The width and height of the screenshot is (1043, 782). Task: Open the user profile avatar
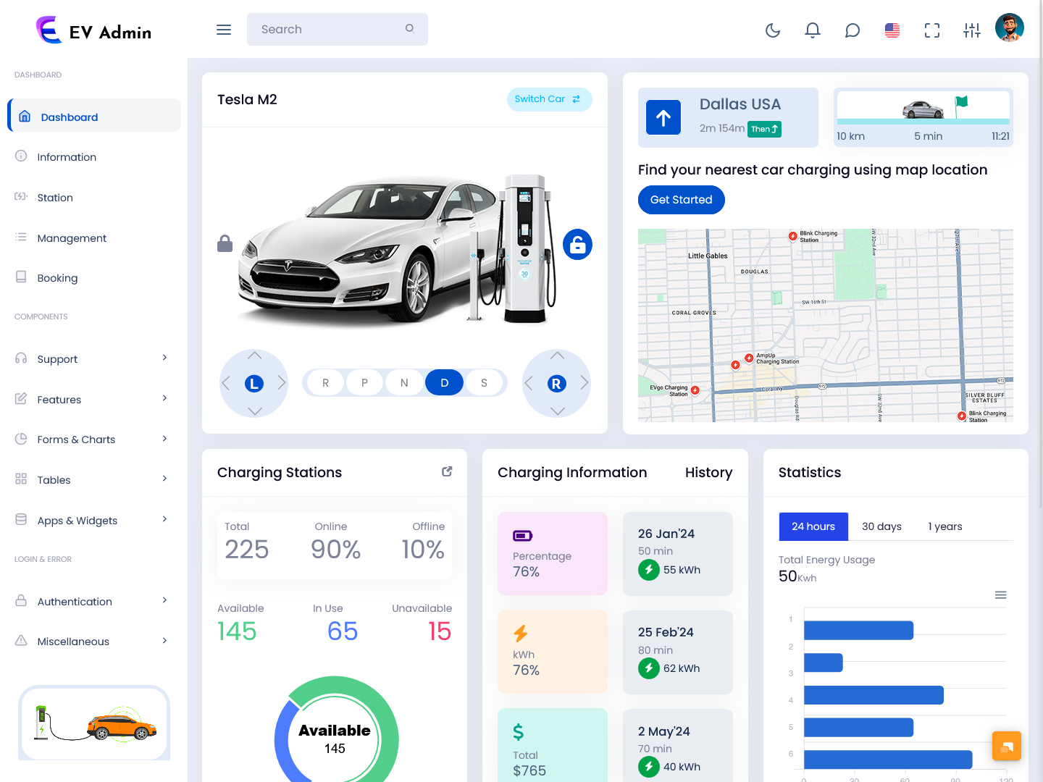pos(1010,28)
